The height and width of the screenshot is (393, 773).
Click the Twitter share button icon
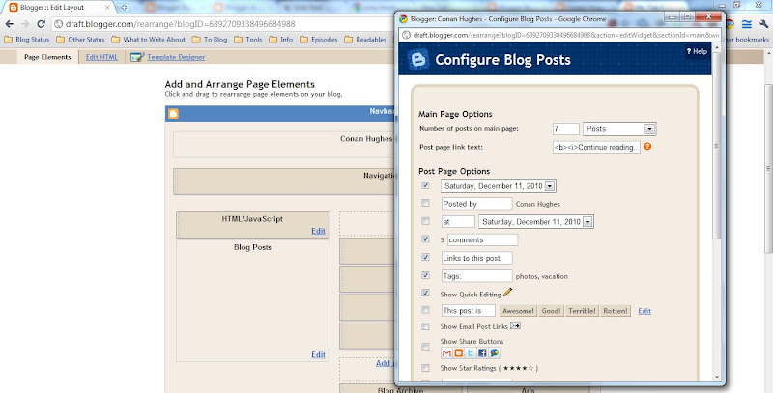[x=471, y=352]
